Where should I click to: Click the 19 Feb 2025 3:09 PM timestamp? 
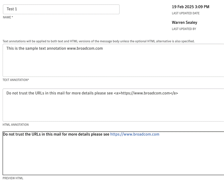tap(190, 7)
